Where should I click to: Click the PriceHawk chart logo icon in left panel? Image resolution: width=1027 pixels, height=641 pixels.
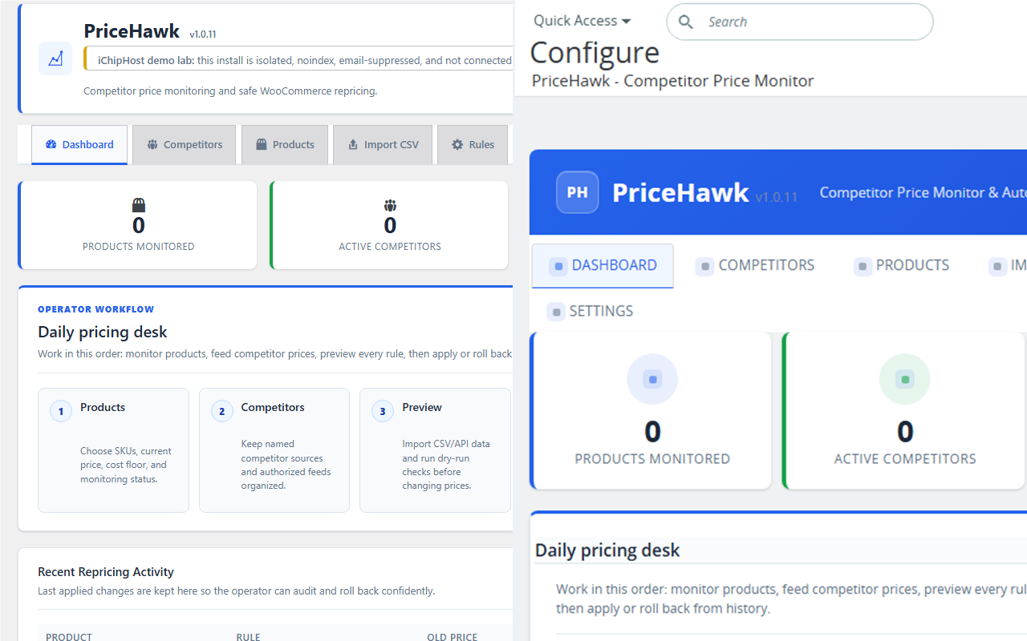coord(55,58)
